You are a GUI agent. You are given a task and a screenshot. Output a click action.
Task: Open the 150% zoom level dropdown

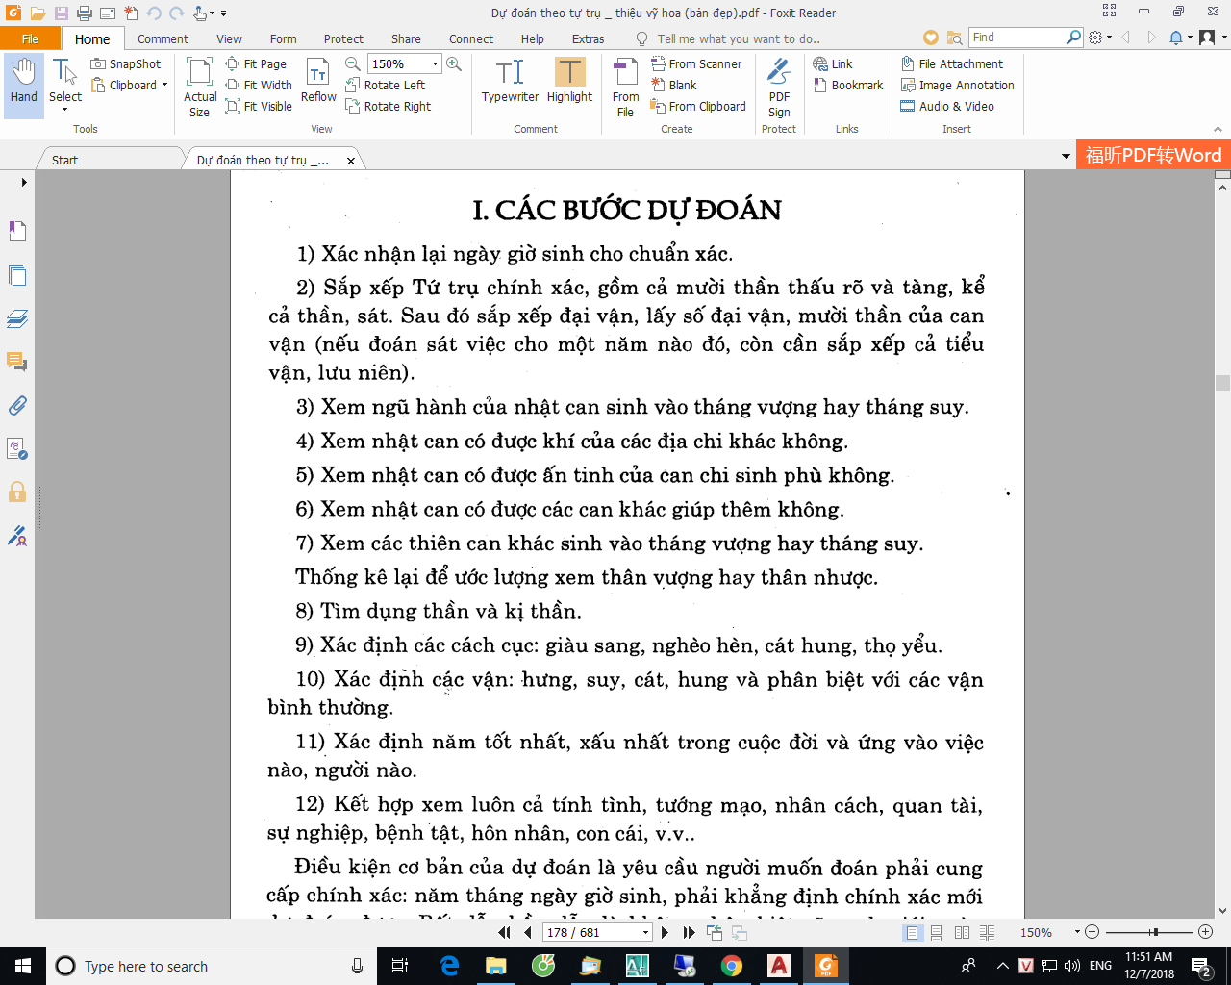(435, 63)
